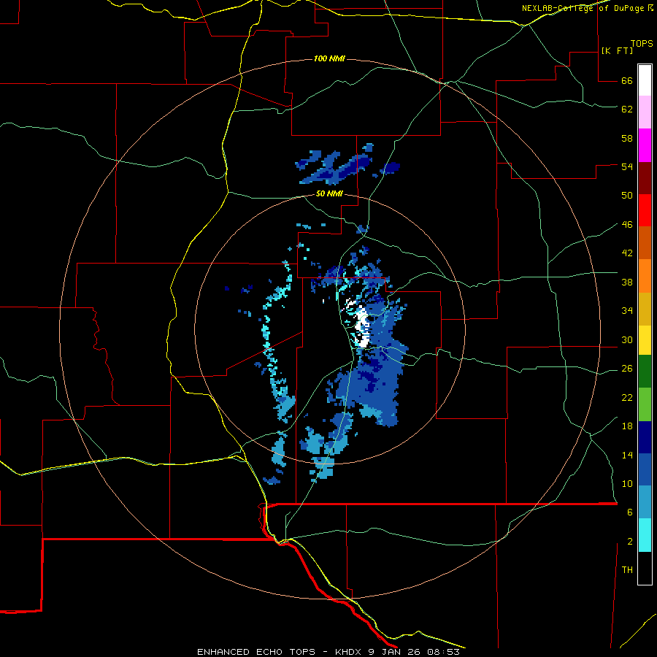Viewport: 657px width, 657px height.
Task: Pick the navy legend swatch
Action: 645,437
